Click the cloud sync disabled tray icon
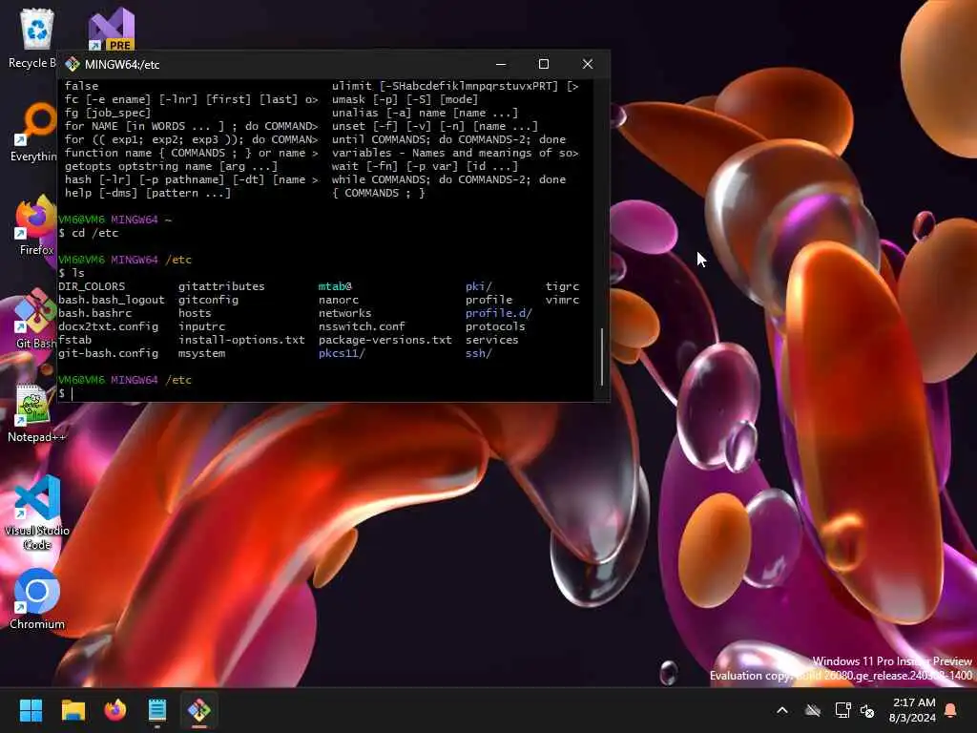977x733 pixels. click(813, 710)
